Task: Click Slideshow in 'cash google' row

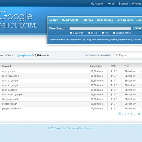Action: coord(130,71)
